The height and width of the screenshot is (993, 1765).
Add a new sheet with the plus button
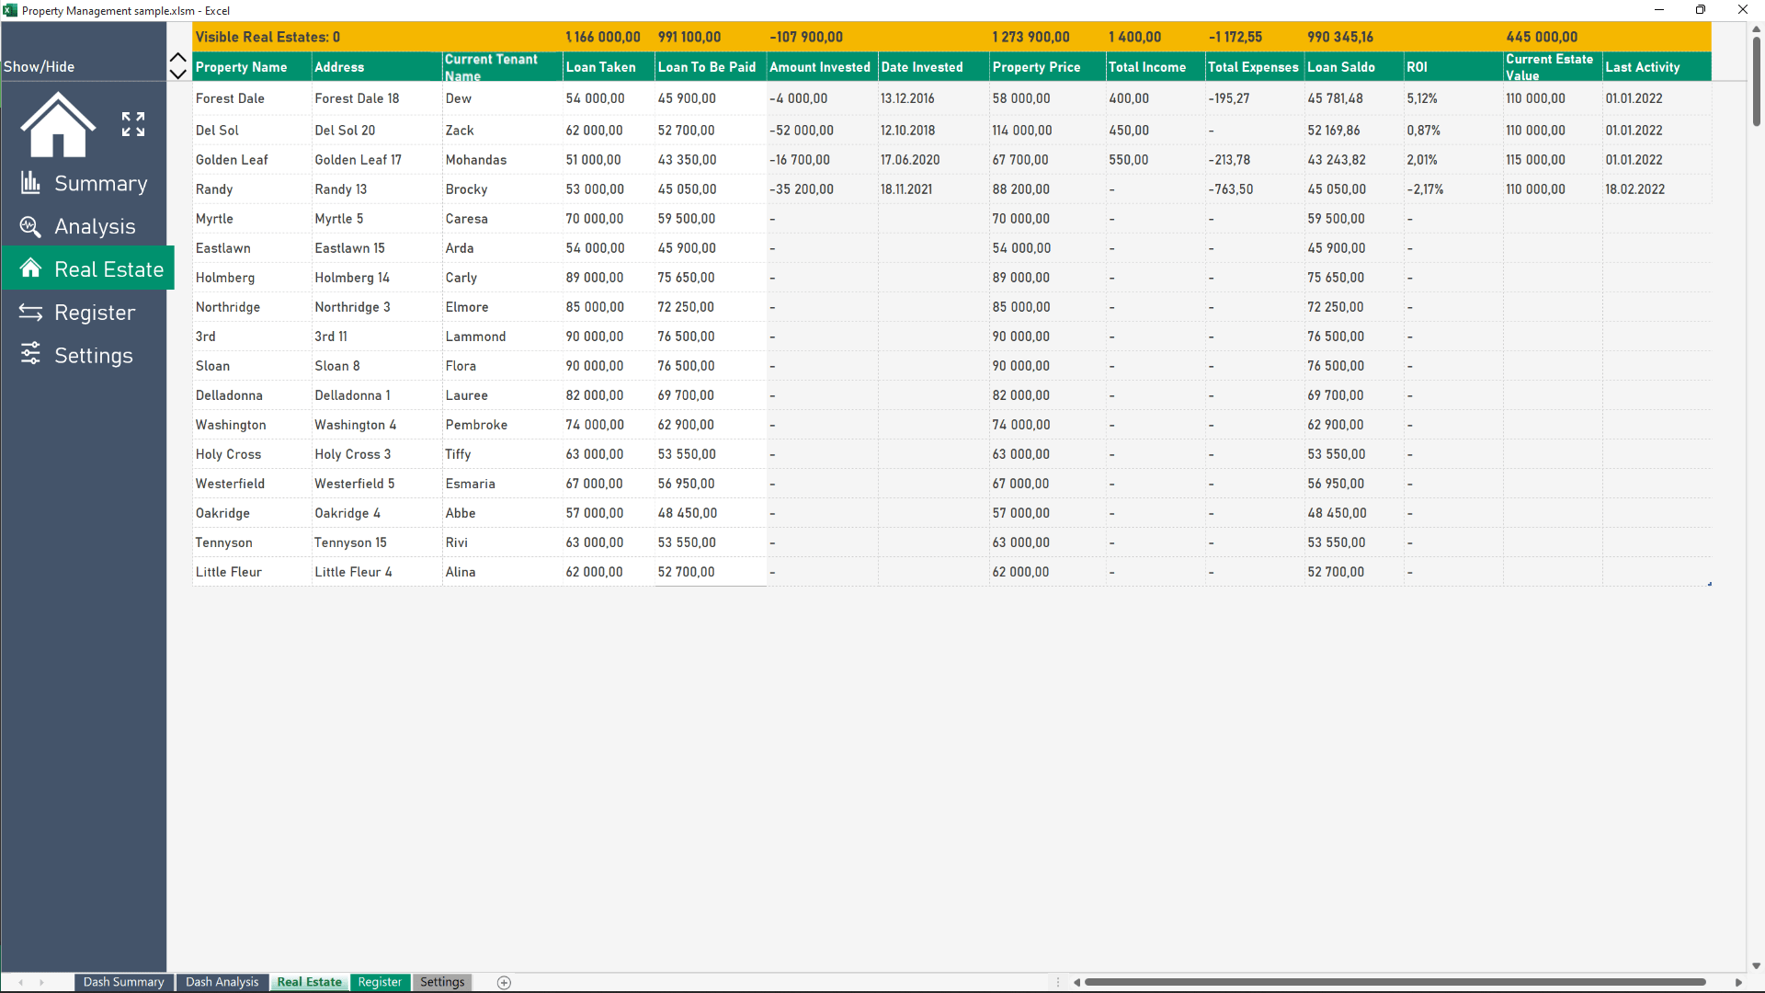coord(504,982)
